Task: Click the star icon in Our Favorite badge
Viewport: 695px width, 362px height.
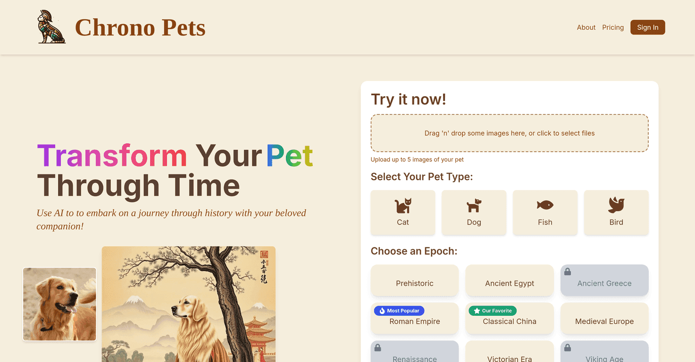Action: (x=477, y=311)
